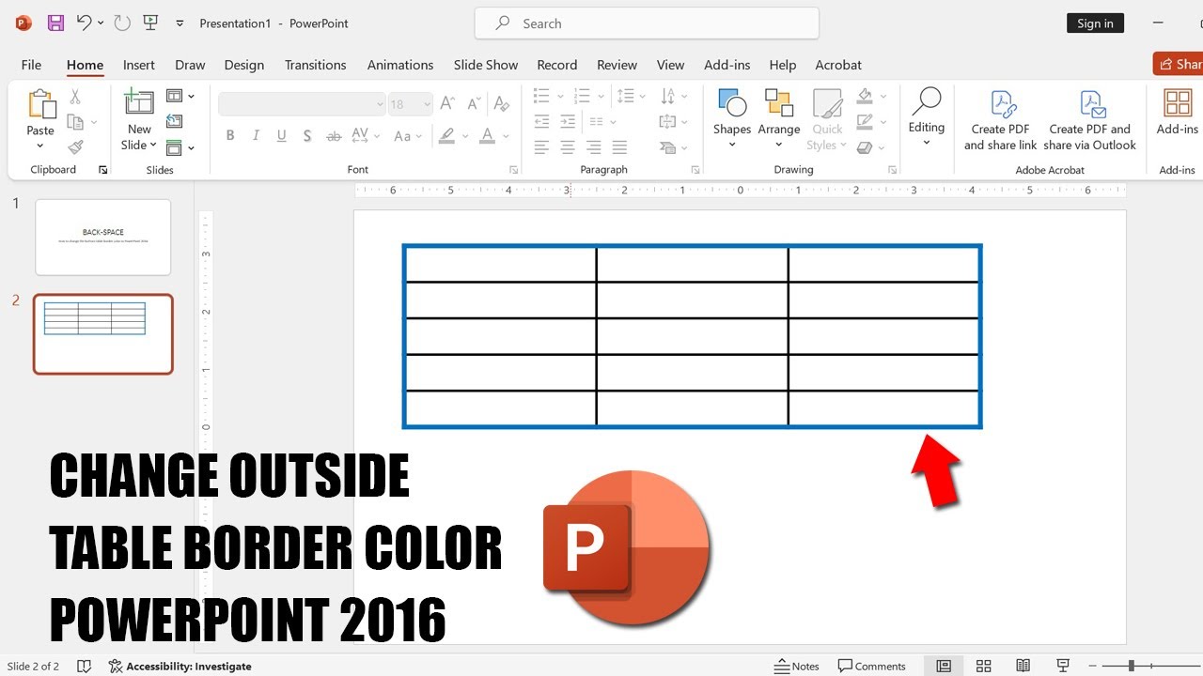This screenshot has height=676, width=1203.
Task: Go to the Acrobat tab
Action: pyautogui.click(x=838, y=65)
